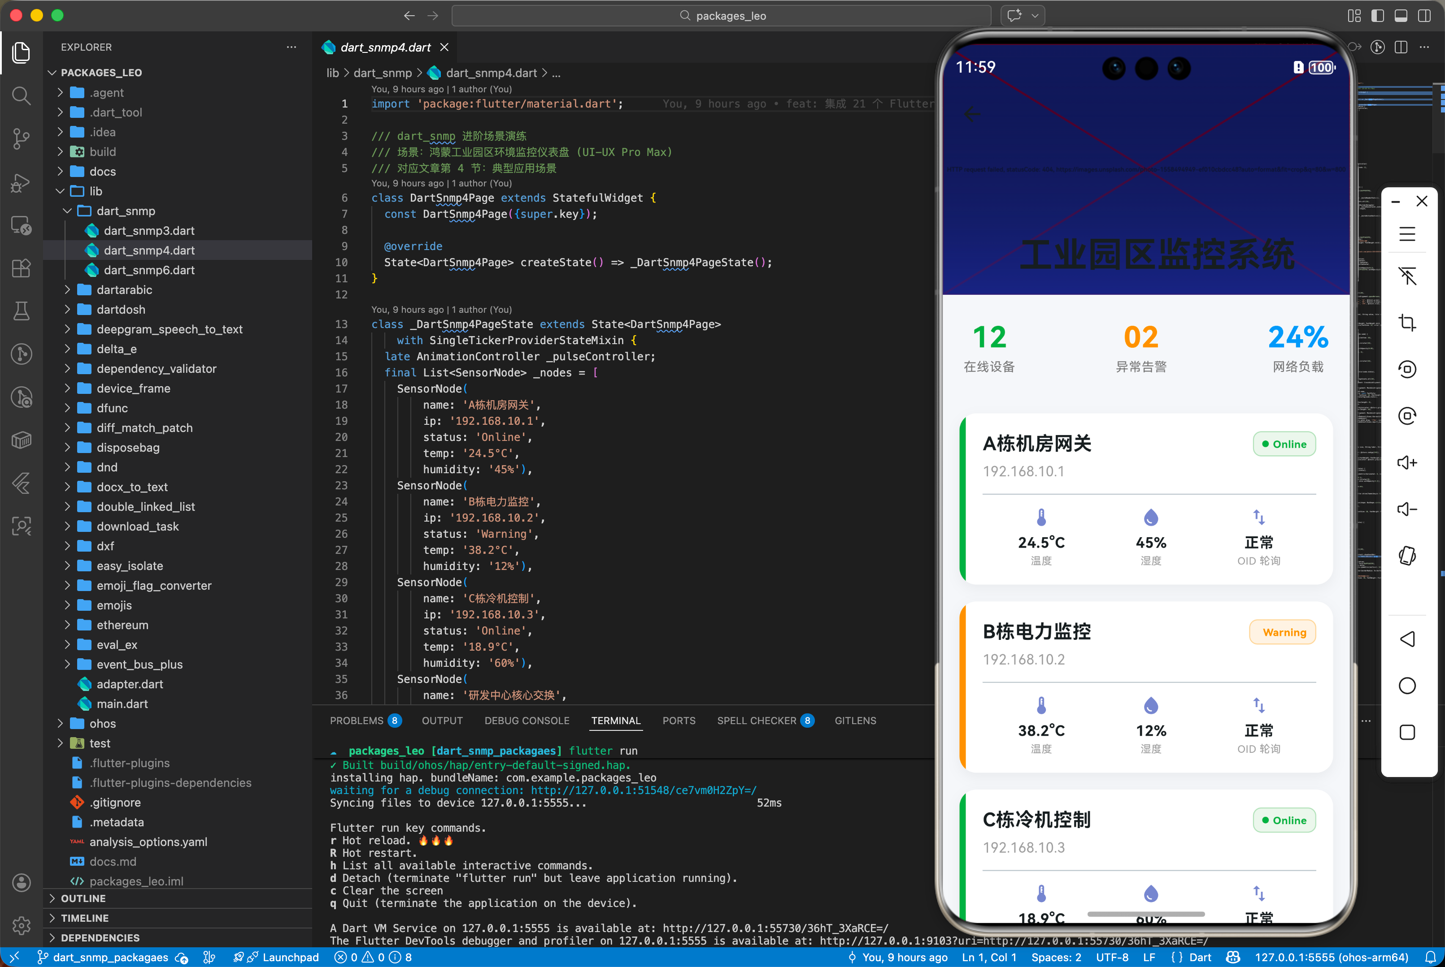Click the Launchpad status bar button
Image resolution: width=1445 pixels, height=967 pixels.
tap(290, 957)
